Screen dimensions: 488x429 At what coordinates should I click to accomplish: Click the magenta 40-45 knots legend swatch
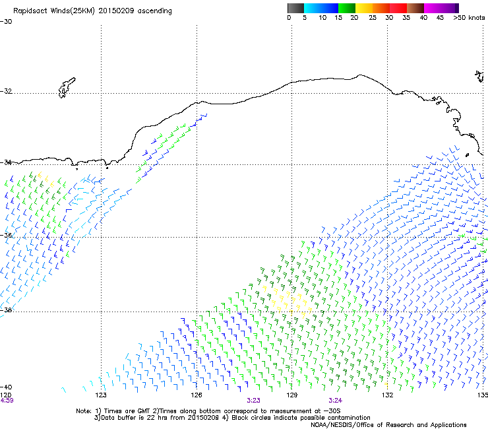click(x=433, y=8)
